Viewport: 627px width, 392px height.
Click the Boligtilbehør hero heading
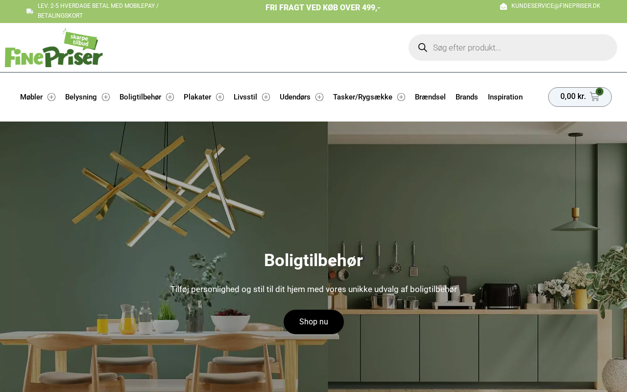tap(313, 260)
